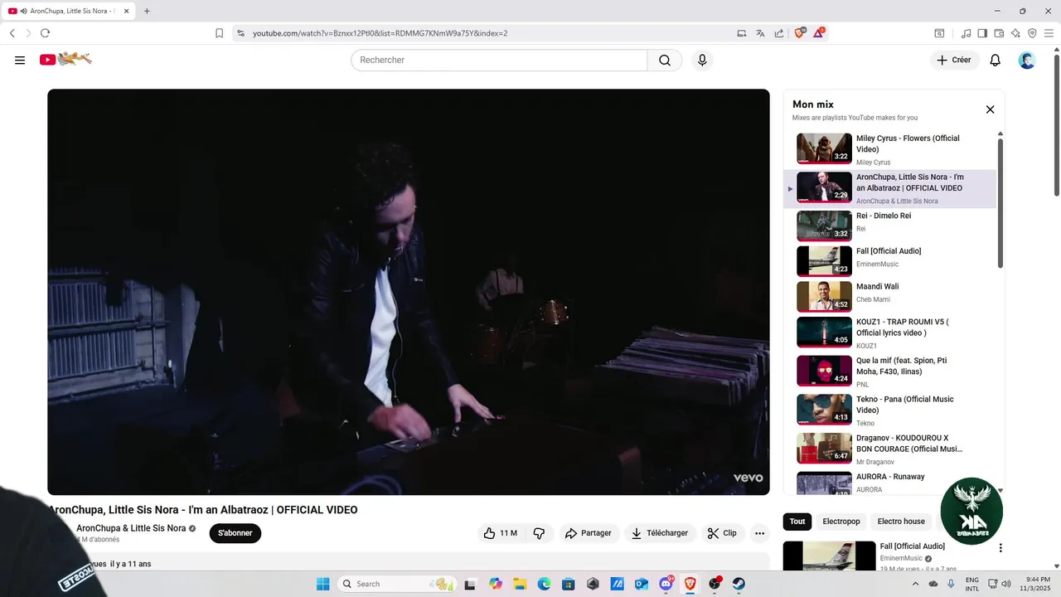Show hidden system tray icons chevron
This screenshot has height=597, width=1061.
[915, 584]
